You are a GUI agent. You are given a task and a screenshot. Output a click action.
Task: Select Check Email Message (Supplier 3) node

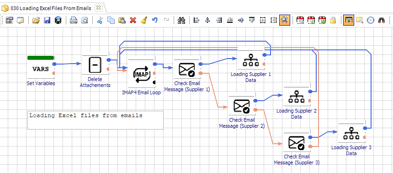coord(297,143)
